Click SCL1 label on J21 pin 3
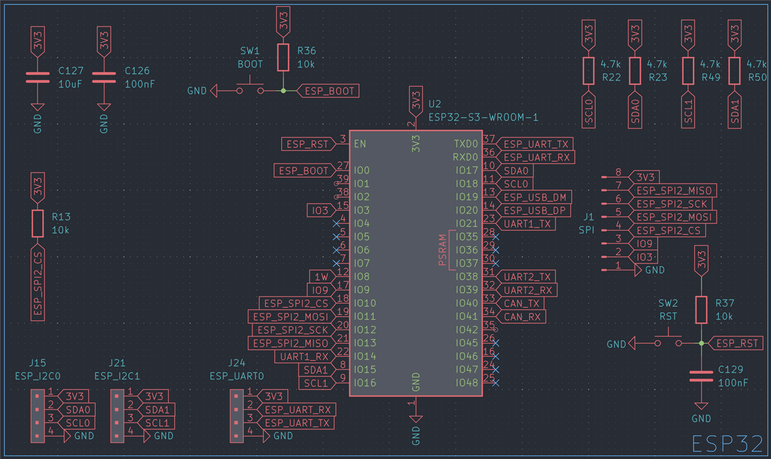Viewport: 771px width, 459px height. tap(156, 423)
